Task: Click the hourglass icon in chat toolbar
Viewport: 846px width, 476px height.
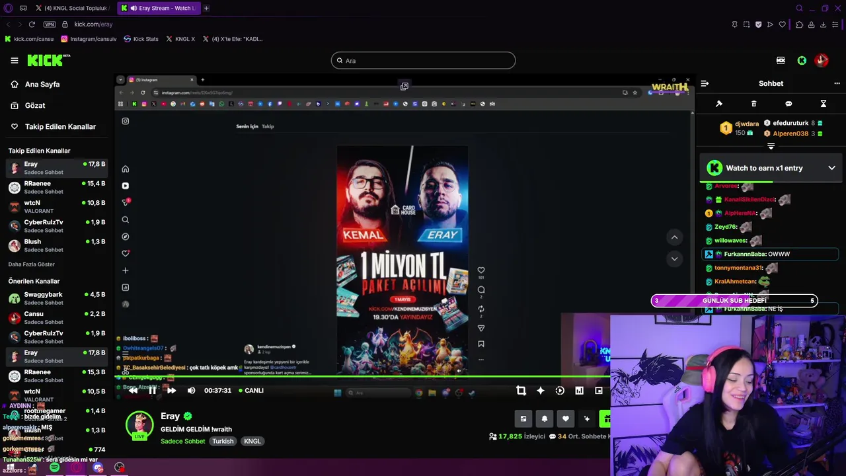Action: point(824,104)
